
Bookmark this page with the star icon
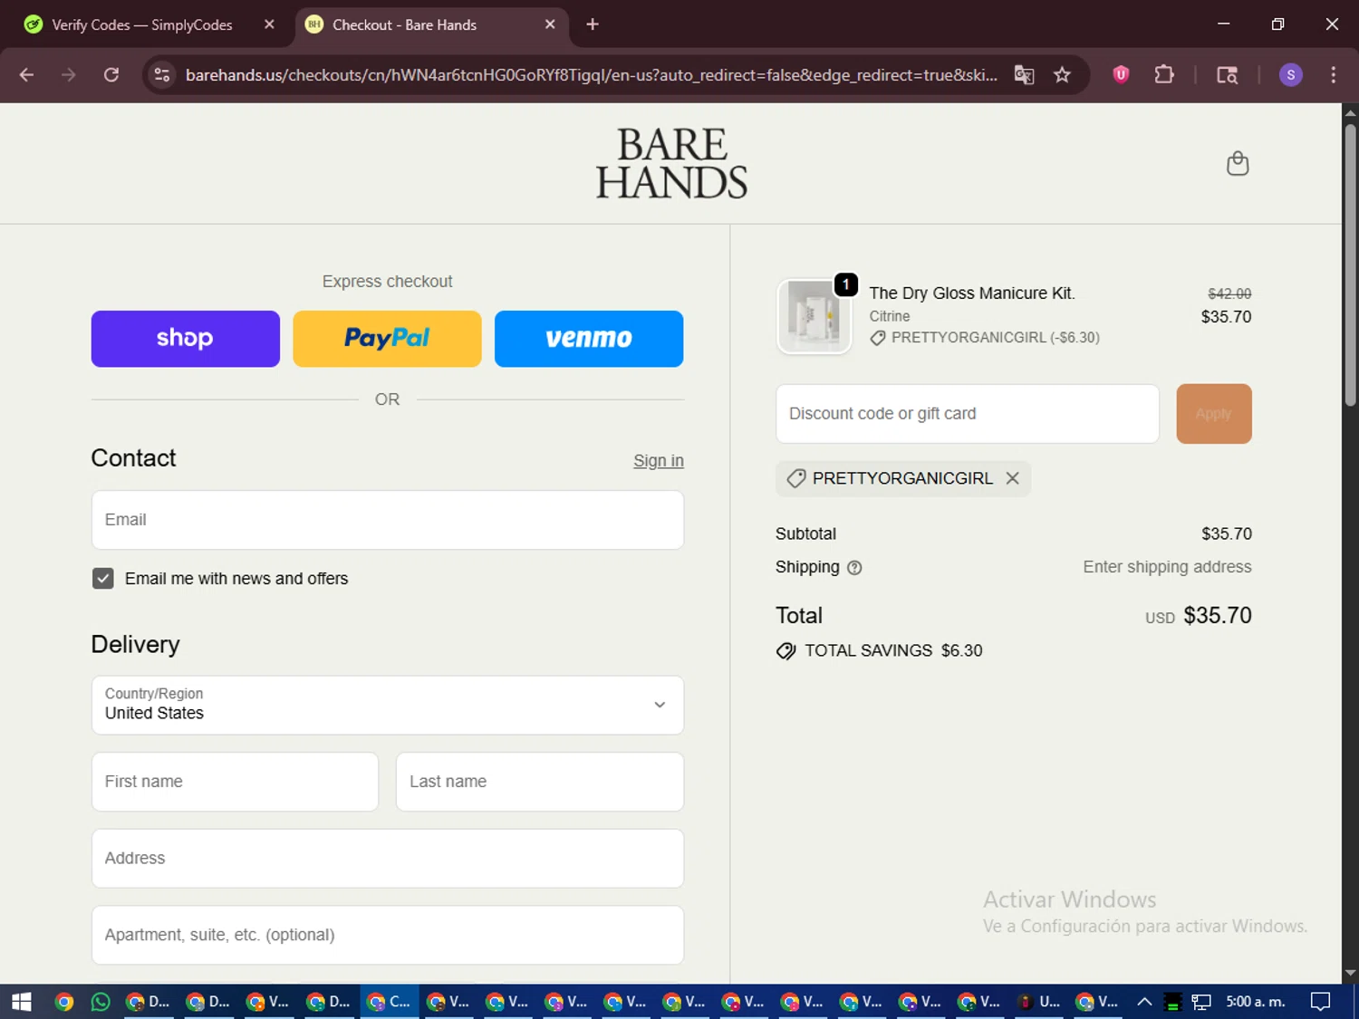point(1063,75)
